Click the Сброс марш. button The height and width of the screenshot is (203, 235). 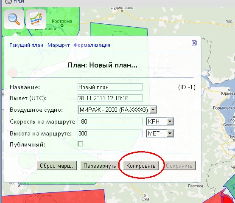57,166
